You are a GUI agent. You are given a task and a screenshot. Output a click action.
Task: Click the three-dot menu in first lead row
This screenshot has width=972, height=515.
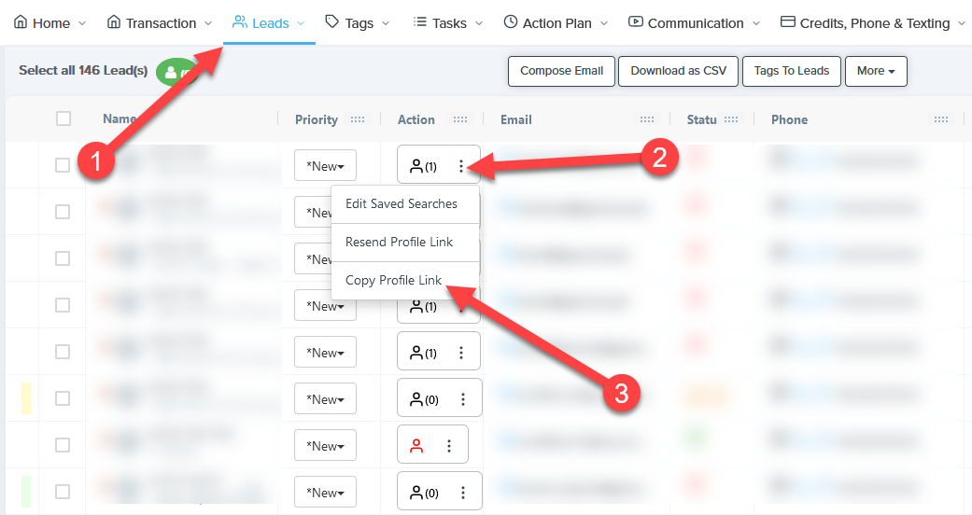click(461, 167)
